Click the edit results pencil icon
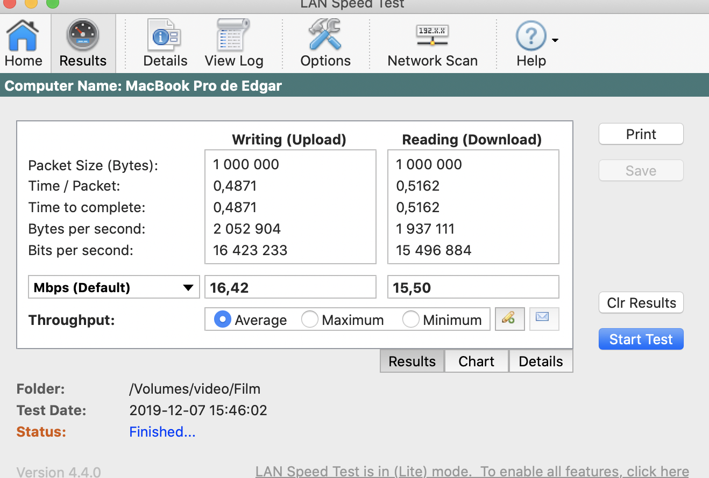This screenshot has width=709, height=478. [509, 318]
